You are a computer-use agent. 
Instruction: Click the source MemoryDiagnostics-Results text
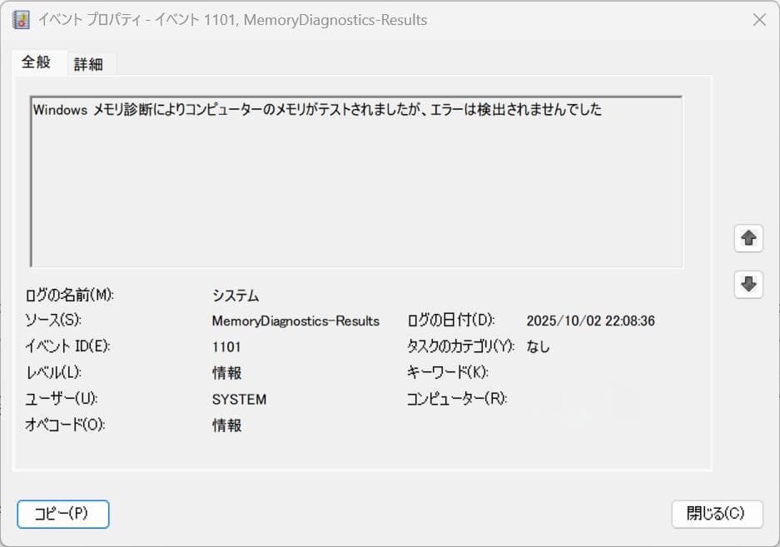tap(296, 321)
